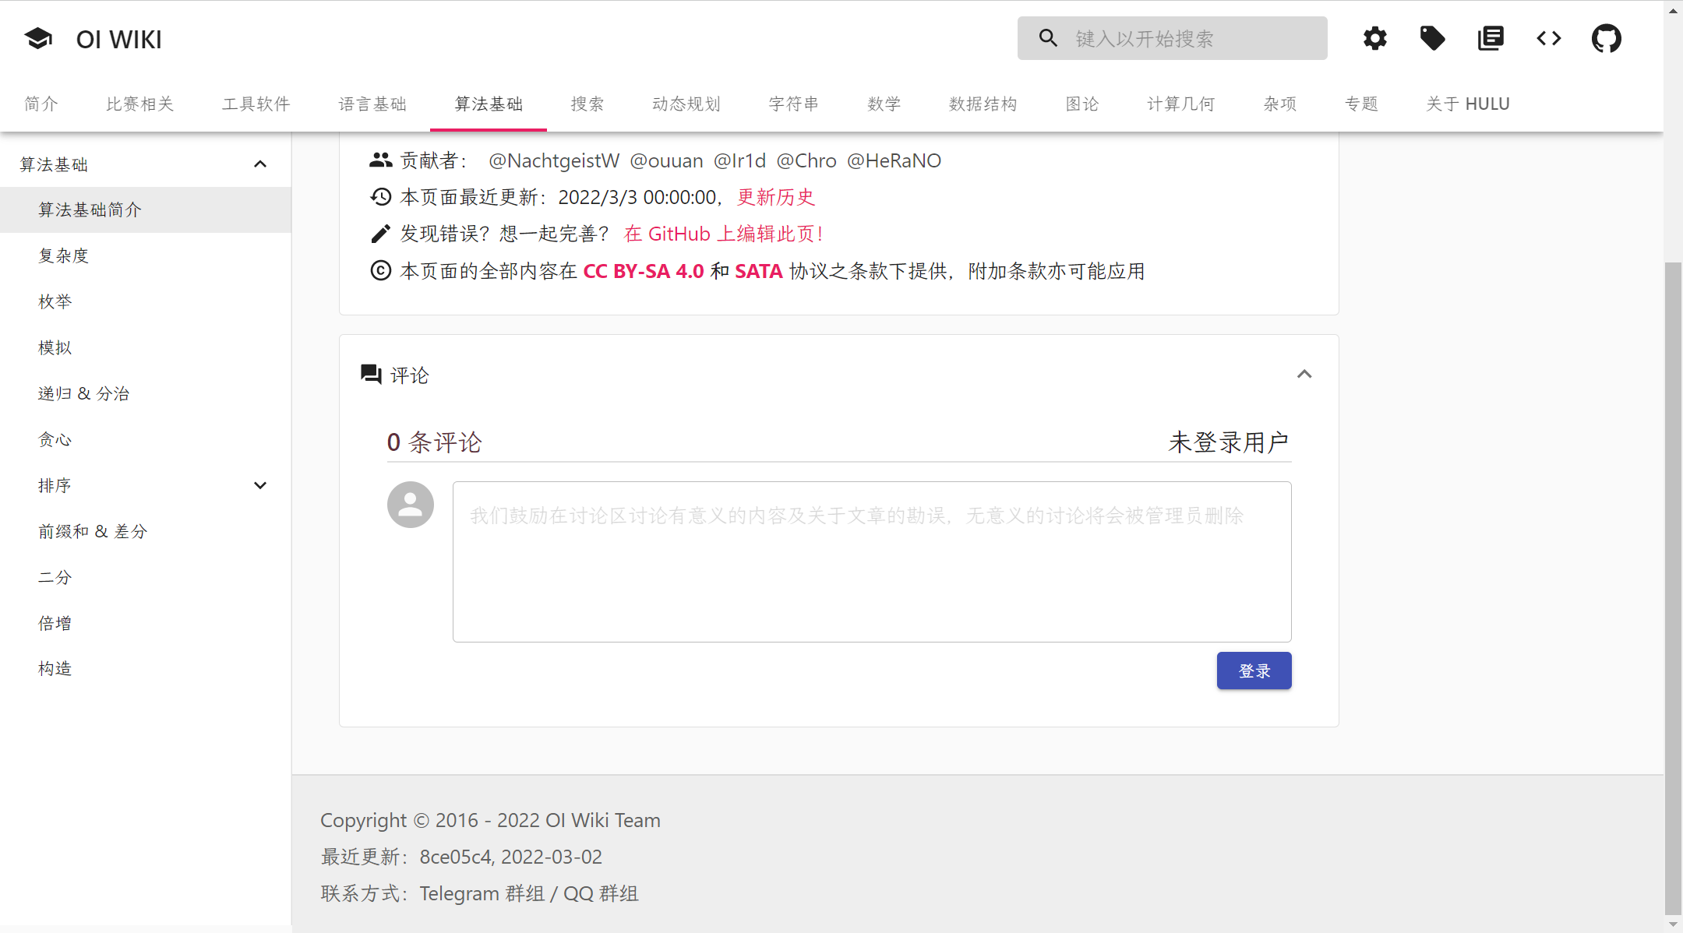Click the page archive icon in header
This screenshot has height=933, width=1683.
point(1491,37)
